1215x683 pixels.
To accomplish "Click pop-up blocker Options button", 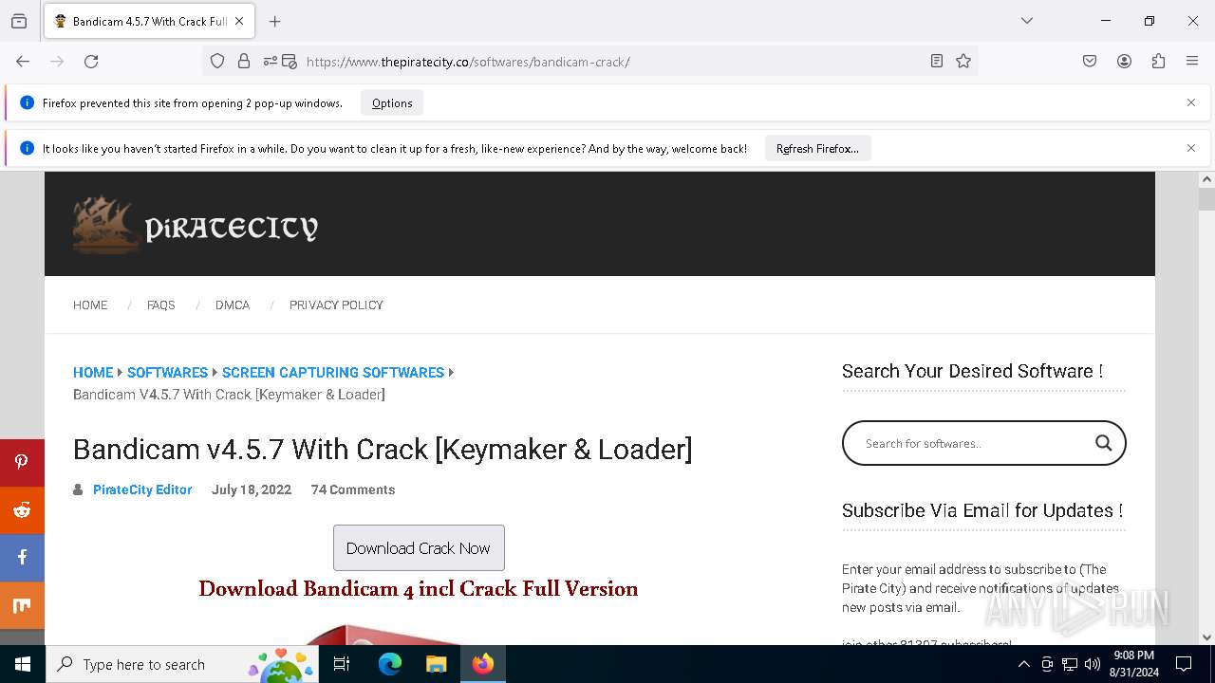I will point(392,103).
